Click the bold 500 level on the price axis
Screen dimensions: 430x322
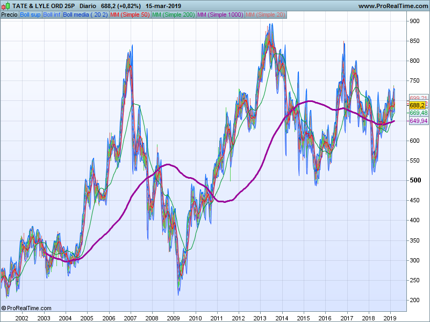tap(415, 180)
